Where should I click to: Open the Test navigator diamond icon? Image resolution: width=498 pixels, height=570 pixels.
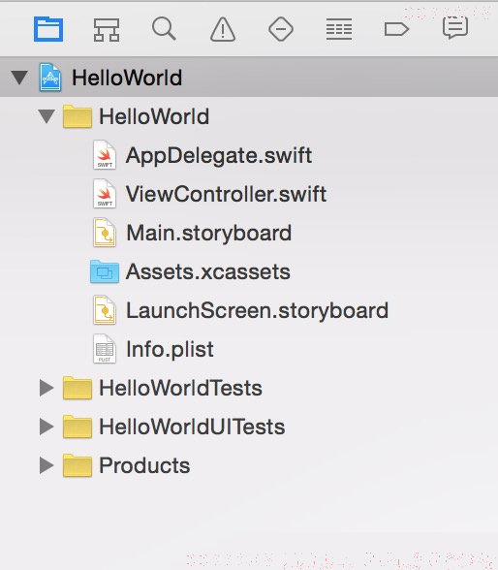point(281,29)
